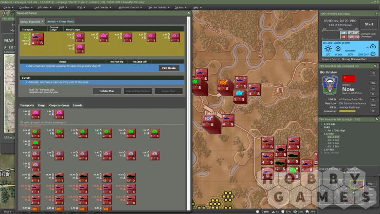Open the SOP dropdown menu
Screen dimensions: 380x214
[x=81, y=7]
